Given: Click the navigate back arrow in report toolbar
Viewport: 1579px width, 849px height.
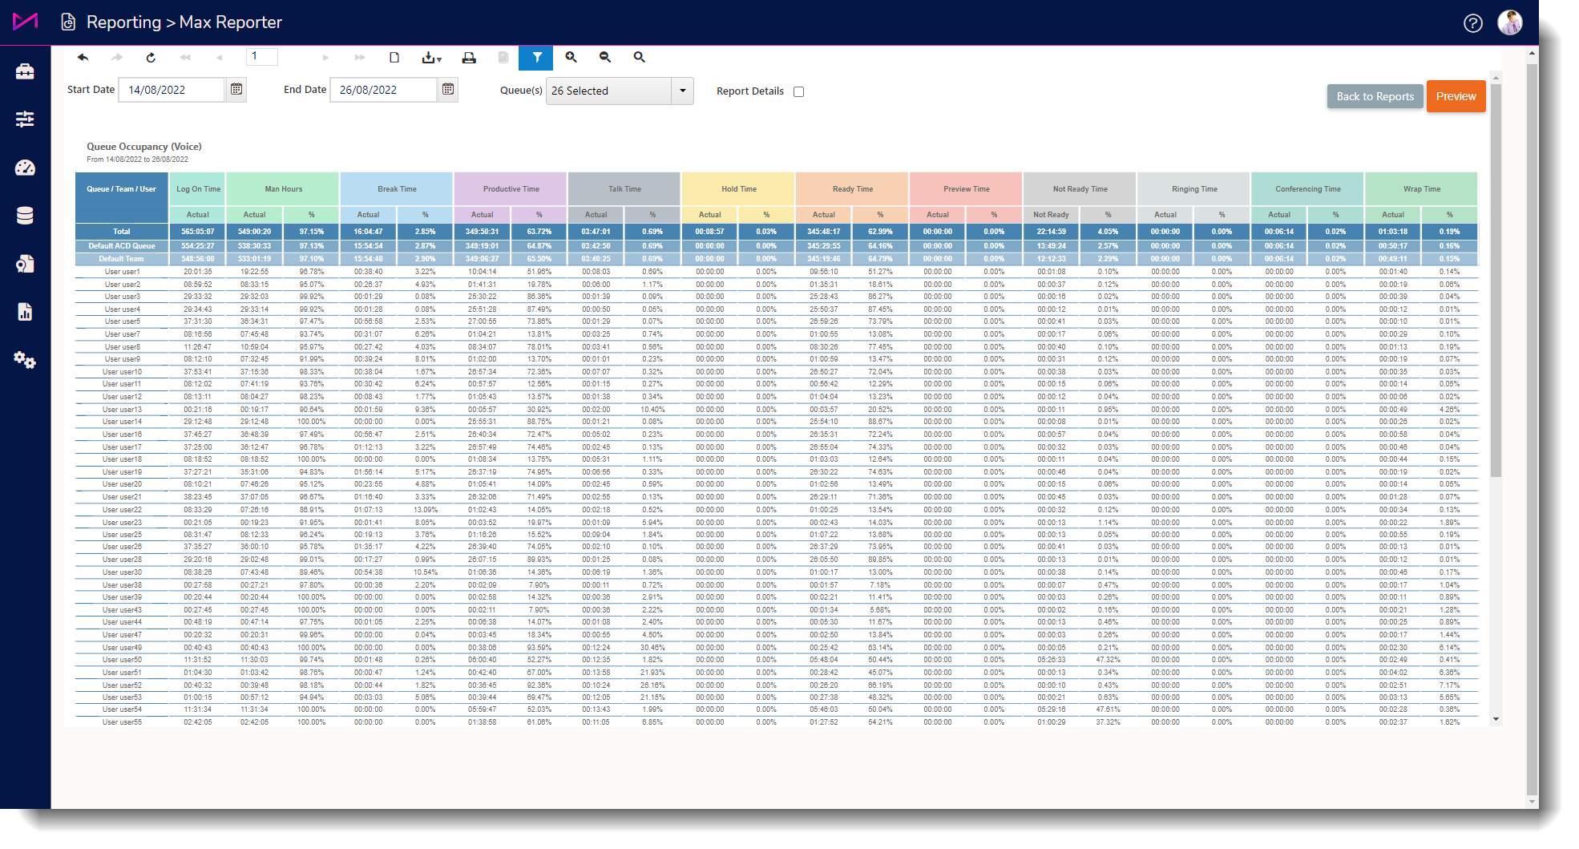Looking at the screenshot, I should click(x=83, y=58).
